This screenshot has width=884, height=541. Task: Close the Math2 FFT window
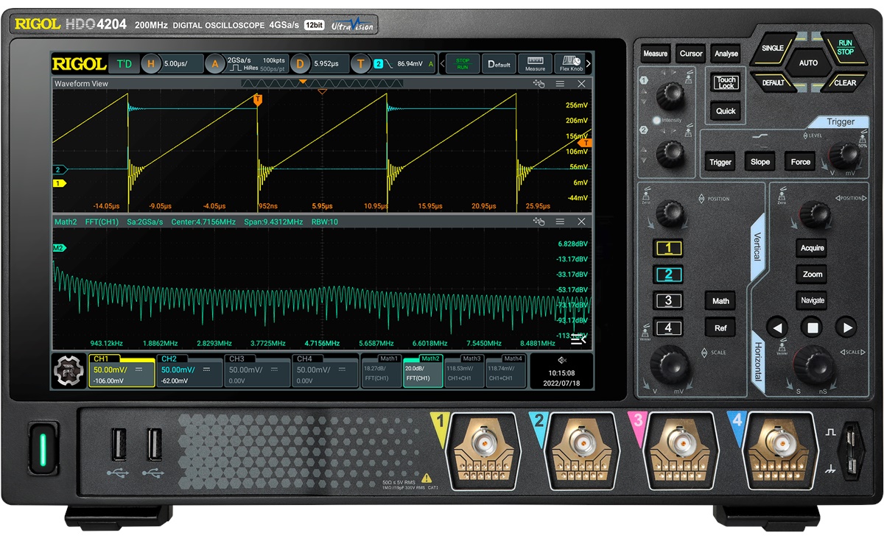(582, 222)
